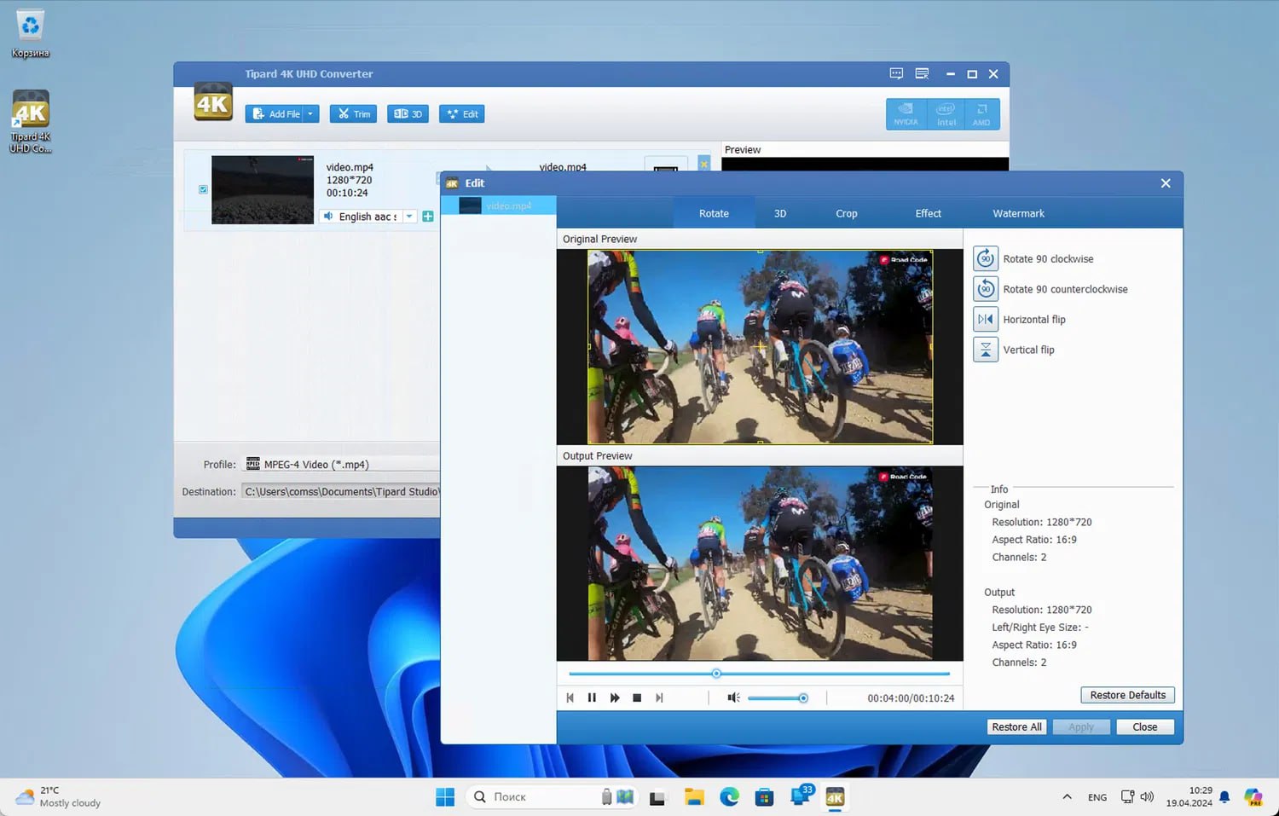
Task: Pause the video preview playback
Action: pyautogui.click(x=592, y=697)
